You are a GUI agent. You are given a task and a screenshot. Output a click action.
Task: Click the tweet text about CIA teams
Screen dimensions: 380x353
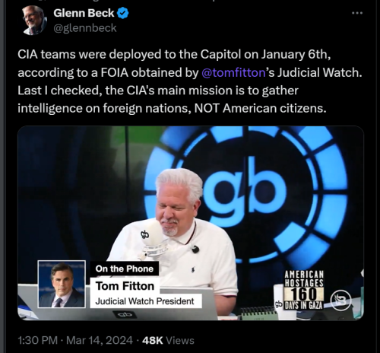(190, 81)
